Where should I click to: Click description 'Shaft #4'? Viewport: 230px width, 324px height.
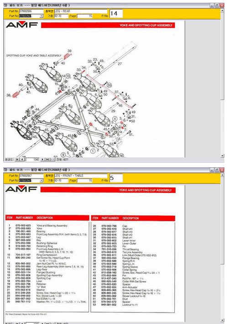[x=127, y=229]
